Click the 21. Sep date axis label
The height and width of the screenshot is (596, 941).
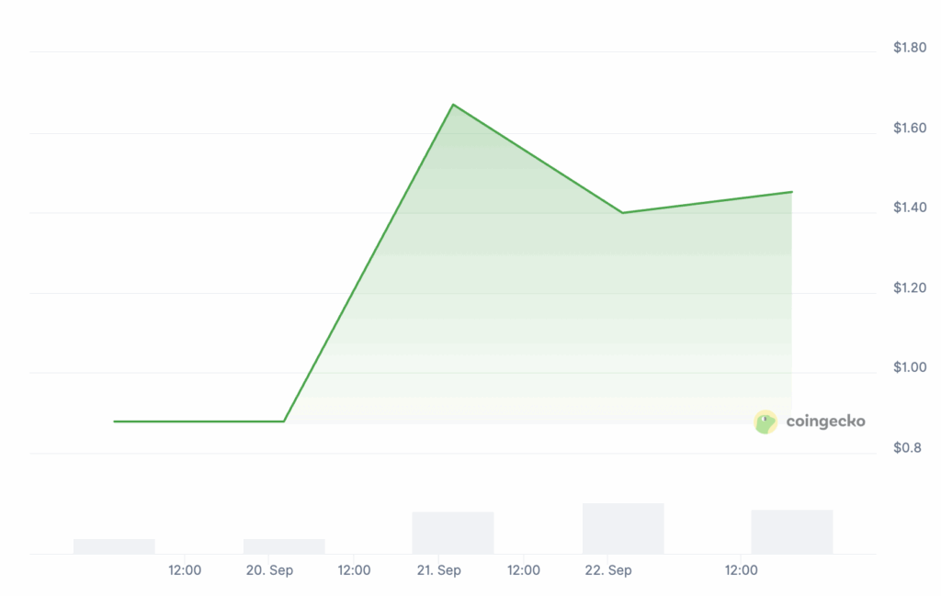click(438, 570)
